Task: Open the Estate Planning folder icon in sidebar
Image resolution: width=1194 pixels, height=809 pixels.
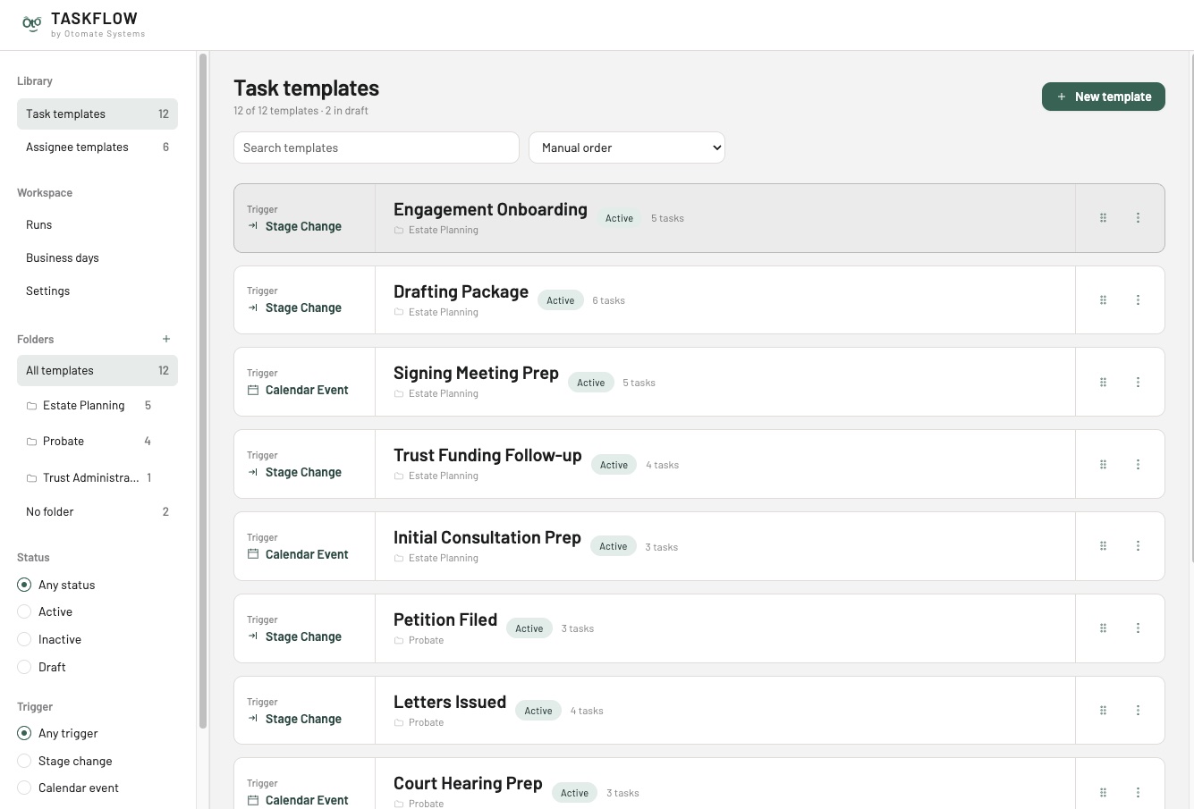Action: pyautogui.click(x=31, y=406)
